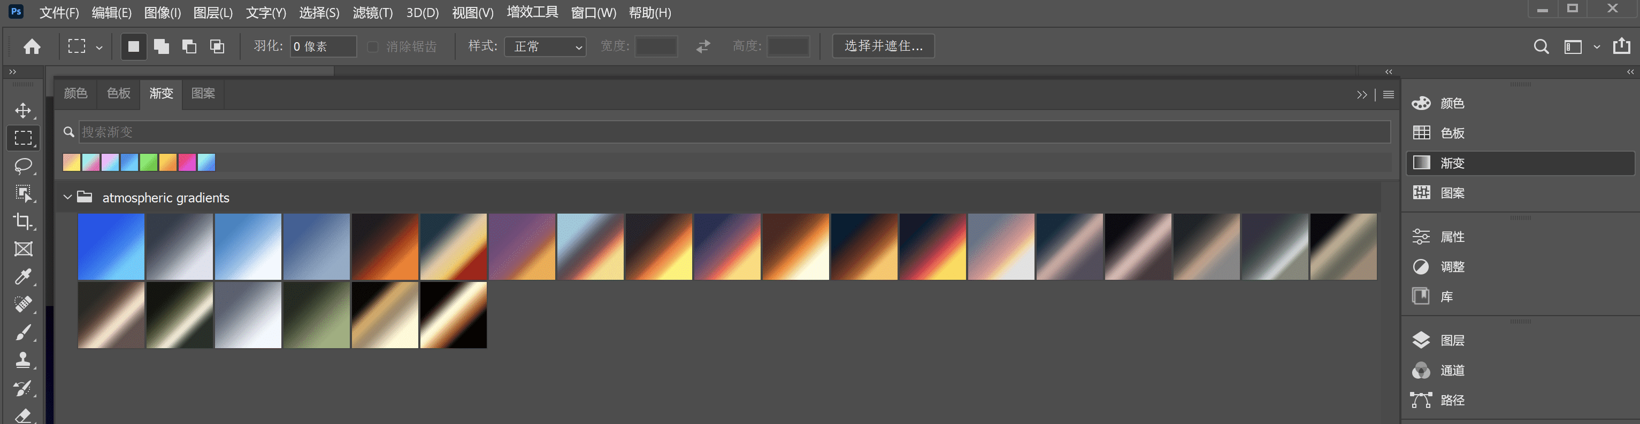The image size is (1640, 424).
Task: Open the search magnifier icon at top right
Action: (x=1541, y=46)
